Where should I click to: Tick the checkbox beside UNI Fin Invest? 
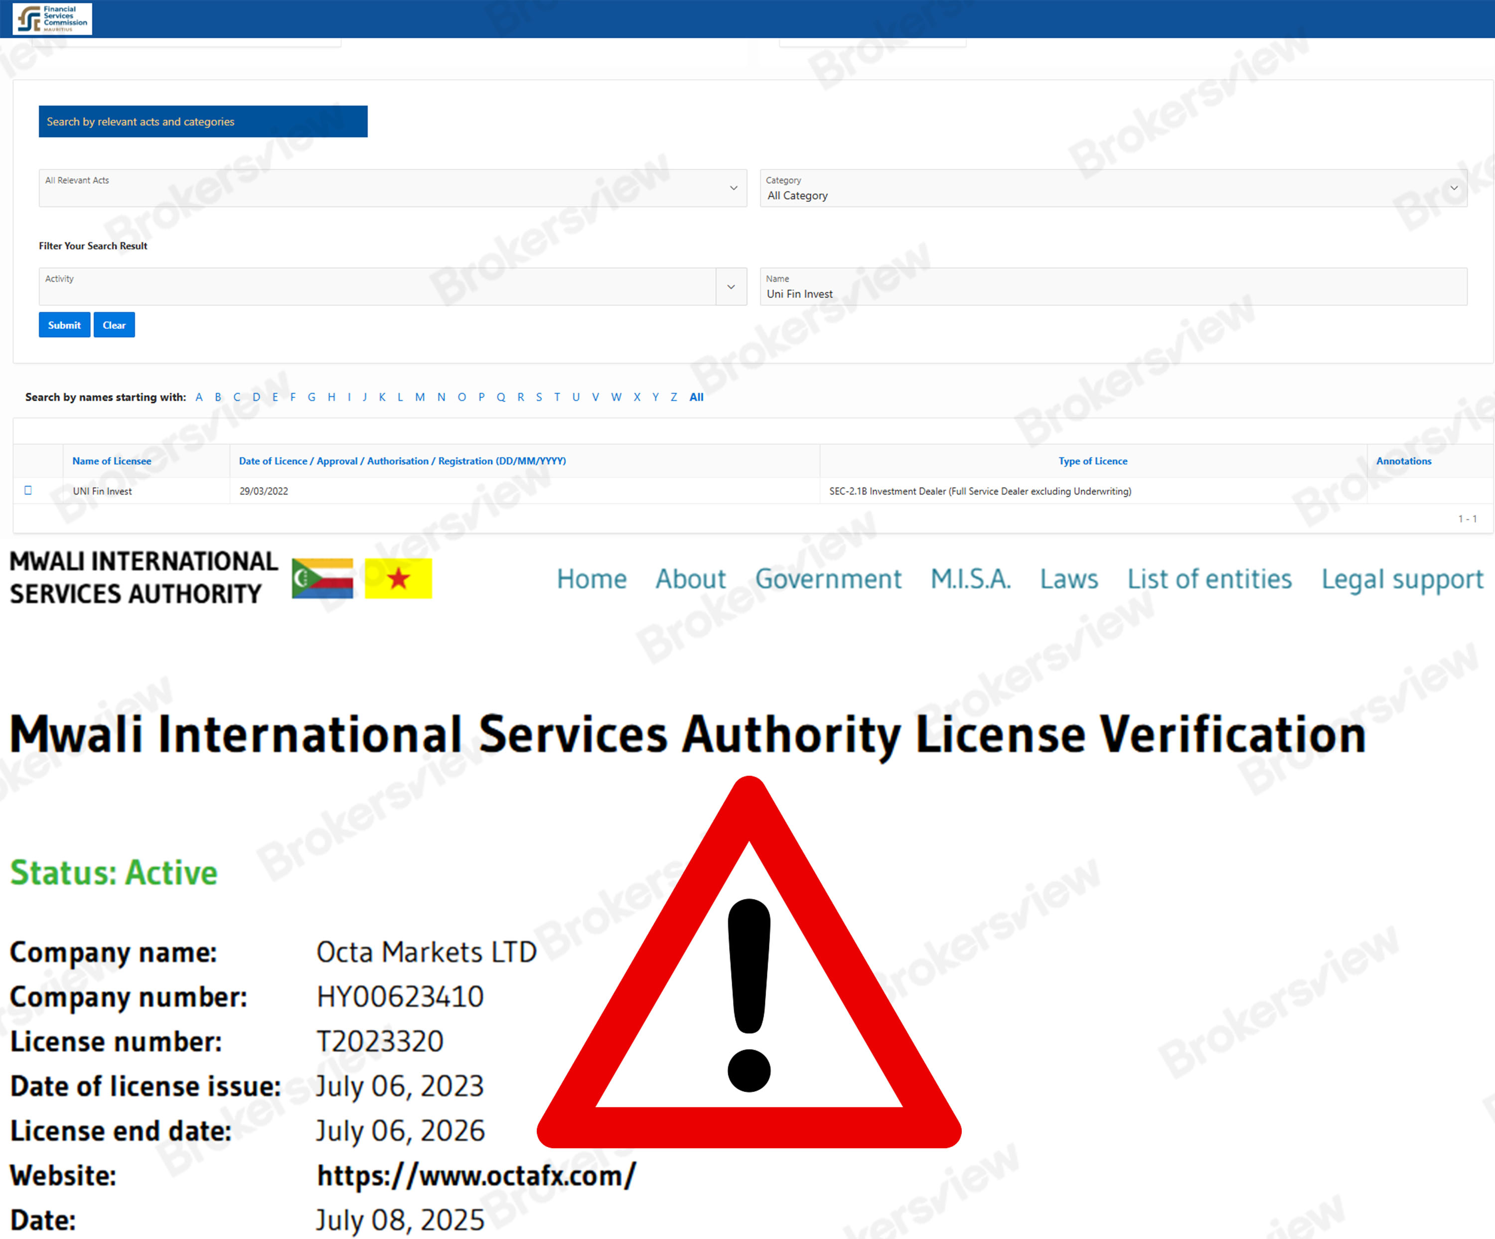coord(28,490)
